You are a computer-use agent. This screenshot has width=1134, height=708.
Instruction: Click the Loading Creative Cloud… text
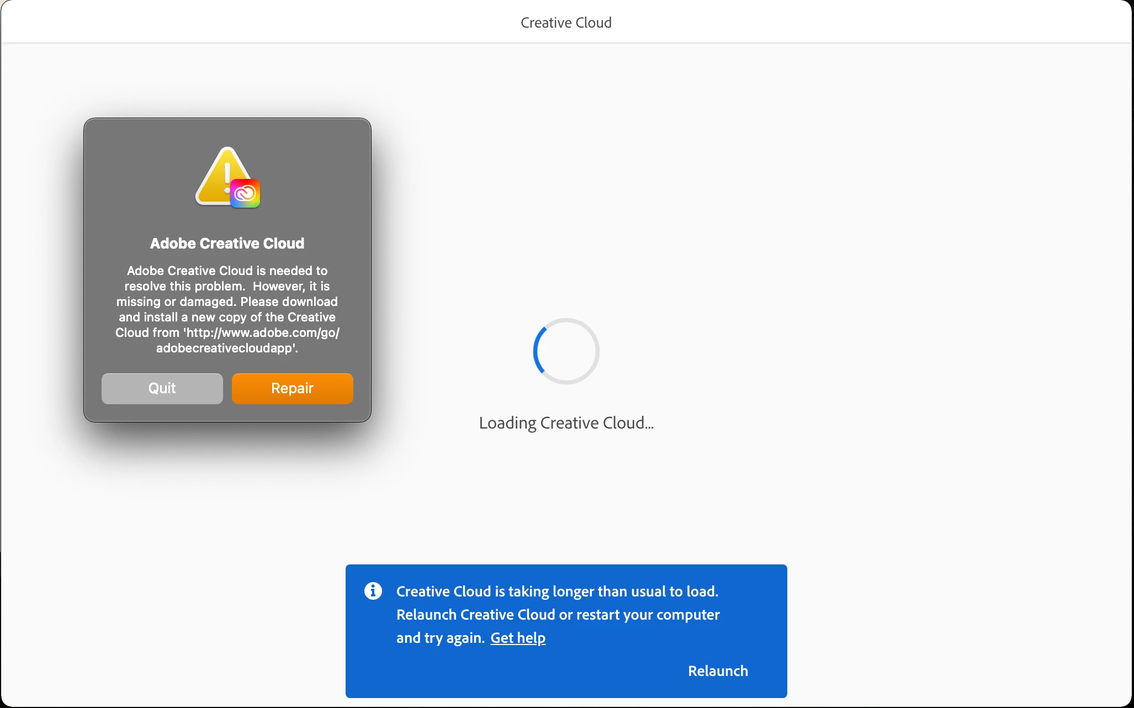click(566, 423)
